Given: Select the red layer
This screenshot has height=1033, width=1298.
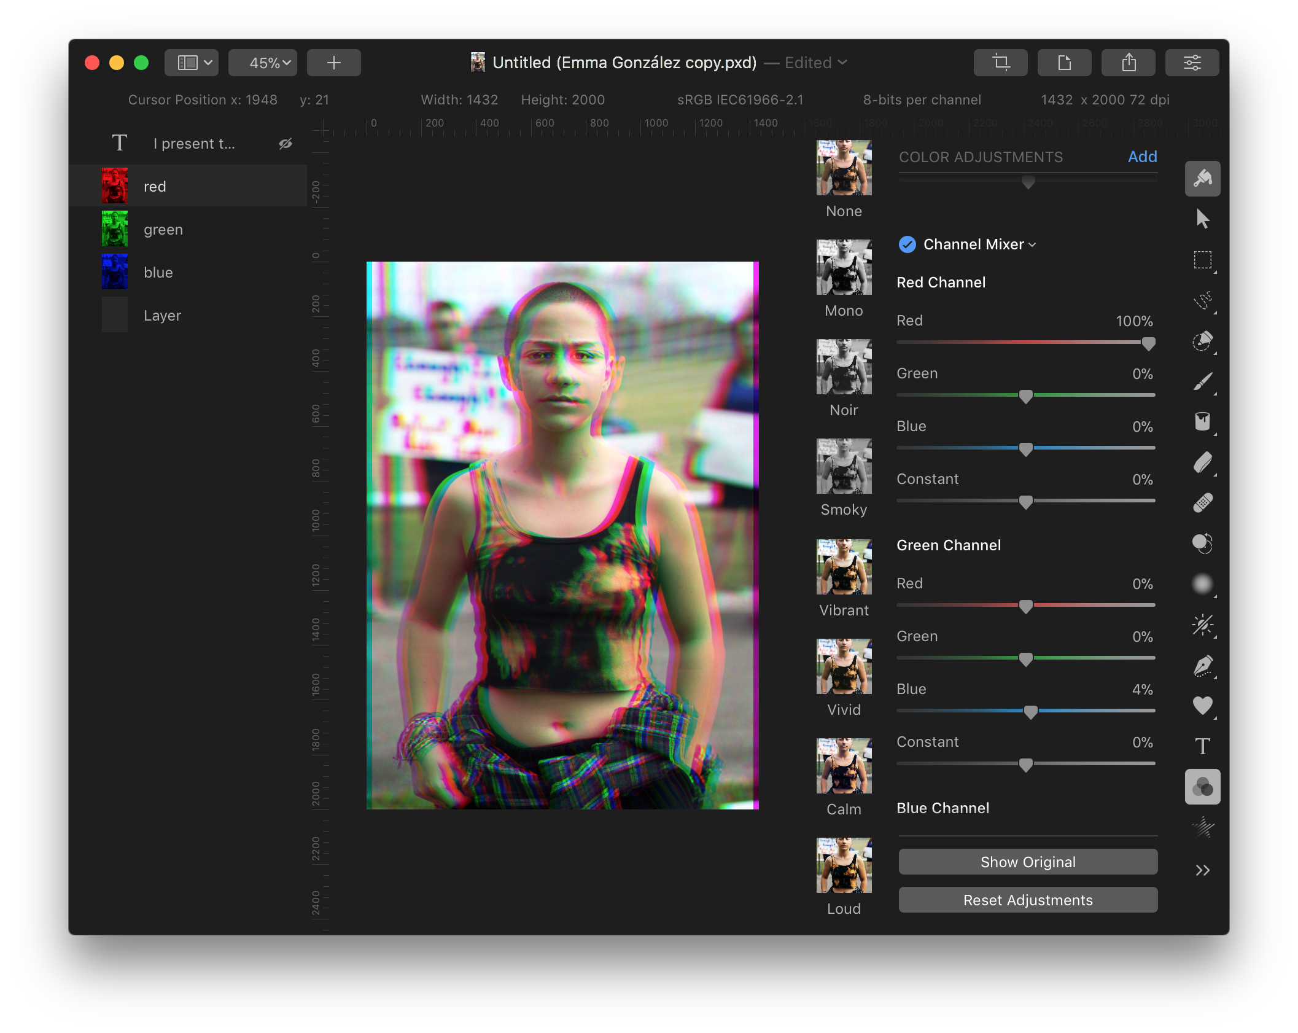Looking at the screenshot, I should (188, 186).
